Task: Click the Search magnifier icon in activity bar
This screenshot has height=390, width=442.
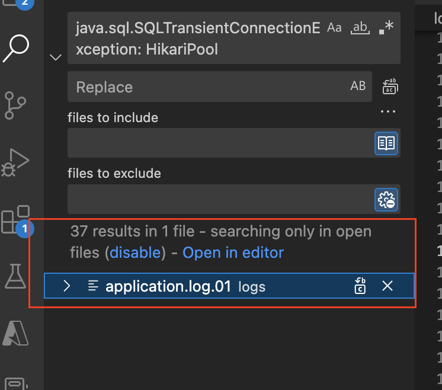Action: tap(16, 47)
